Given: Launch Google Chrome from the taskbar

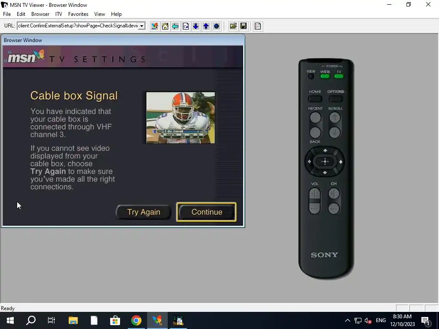Looking at the screenshot, I should coord(136,320).
